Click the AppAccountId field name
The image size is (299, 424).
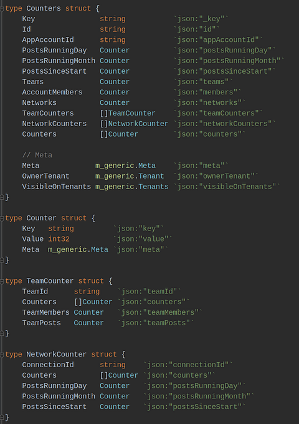48,40
